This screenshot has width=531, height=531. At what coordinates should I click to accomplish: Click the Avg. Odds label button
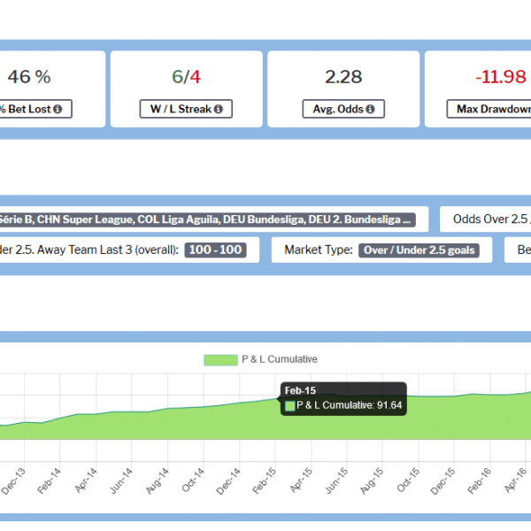(343, 109)
